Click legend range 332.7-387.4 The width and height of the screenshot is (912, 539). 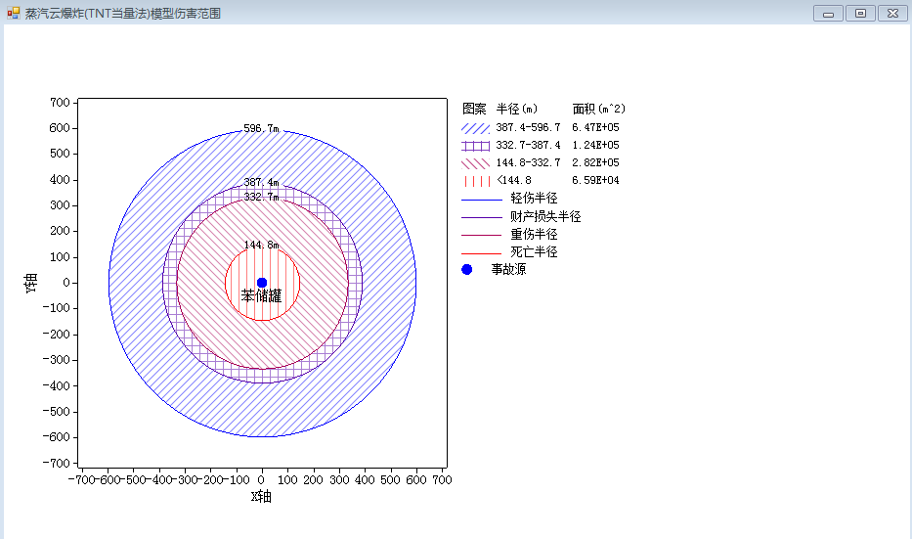(x=528, y=145)
